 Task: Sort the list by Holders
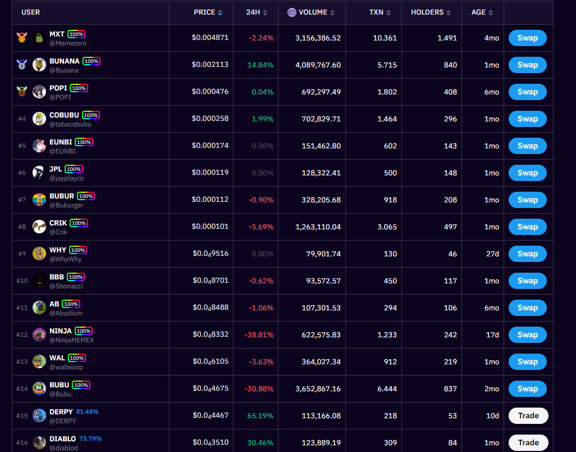(x=431, y=12)
